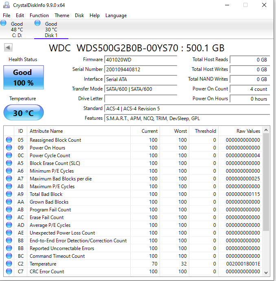Click status orb for Average P/E Cycles
276x281 pixels.
coord(9,225)
